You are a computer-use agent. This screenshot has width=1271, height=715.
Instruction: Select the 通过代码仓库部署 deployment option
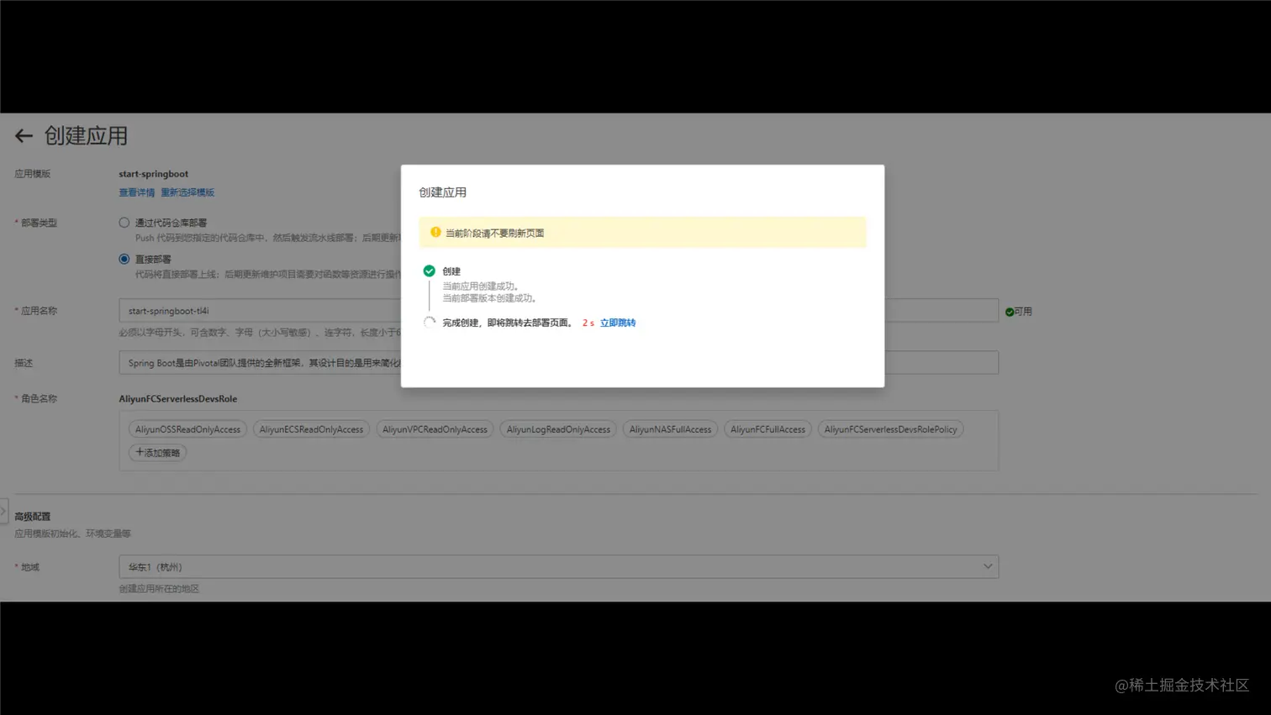124,222
